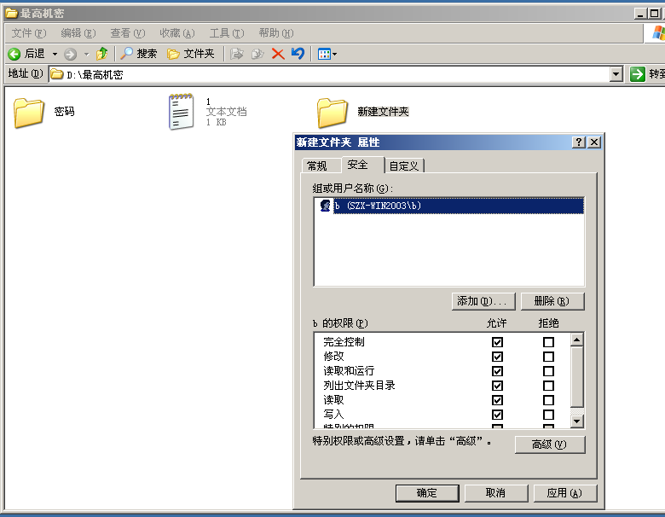Select the 密码 folder icon
This screenshot has height=517, width=665.
(29, 113)
